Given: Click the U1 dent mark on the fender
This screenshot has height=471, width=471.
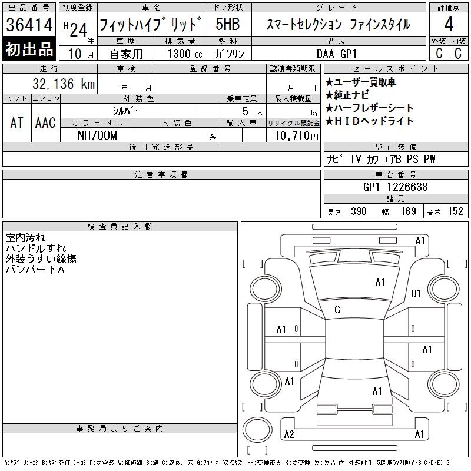Looking at the screenshot, I should (x=416, y=293).
